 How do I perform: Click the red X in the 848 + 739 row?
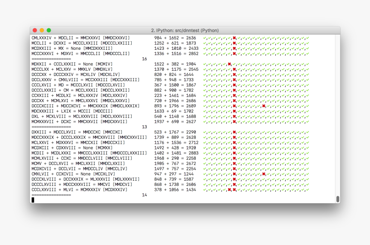pyautogui.click(x=234, y=179)
